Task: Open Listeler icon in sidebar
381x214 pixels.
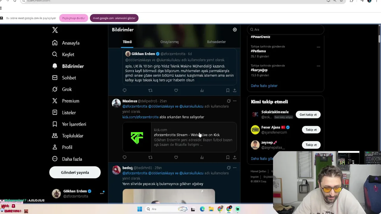Action: tap(55, 112)
